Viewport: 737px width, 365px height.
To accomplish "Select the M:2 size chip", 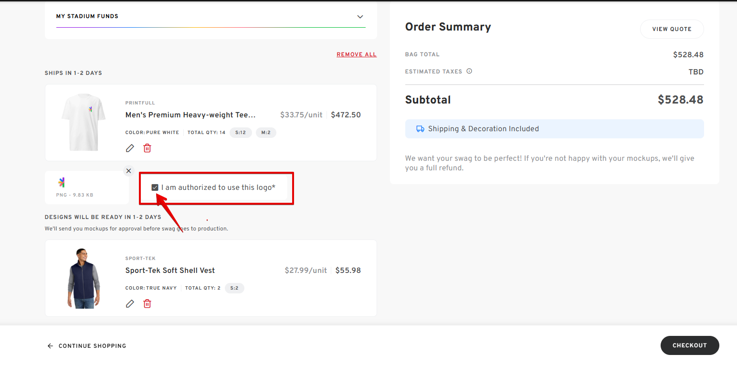I will point(266,133).
